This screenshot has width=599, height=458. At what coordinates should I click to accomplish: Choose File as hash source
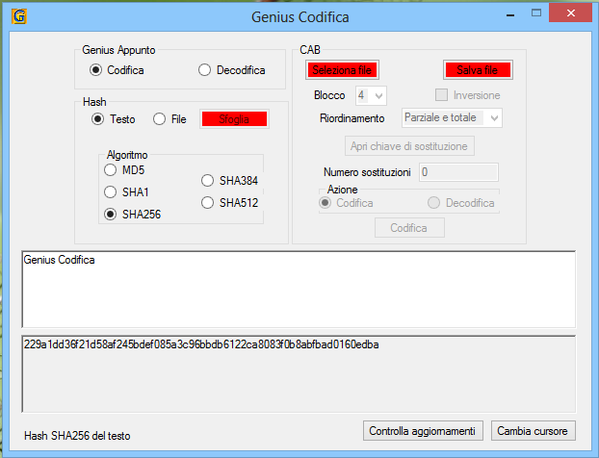(160, 119)
